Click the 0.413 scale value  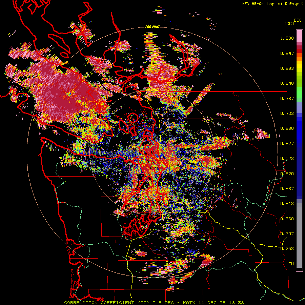click(287, 204)
